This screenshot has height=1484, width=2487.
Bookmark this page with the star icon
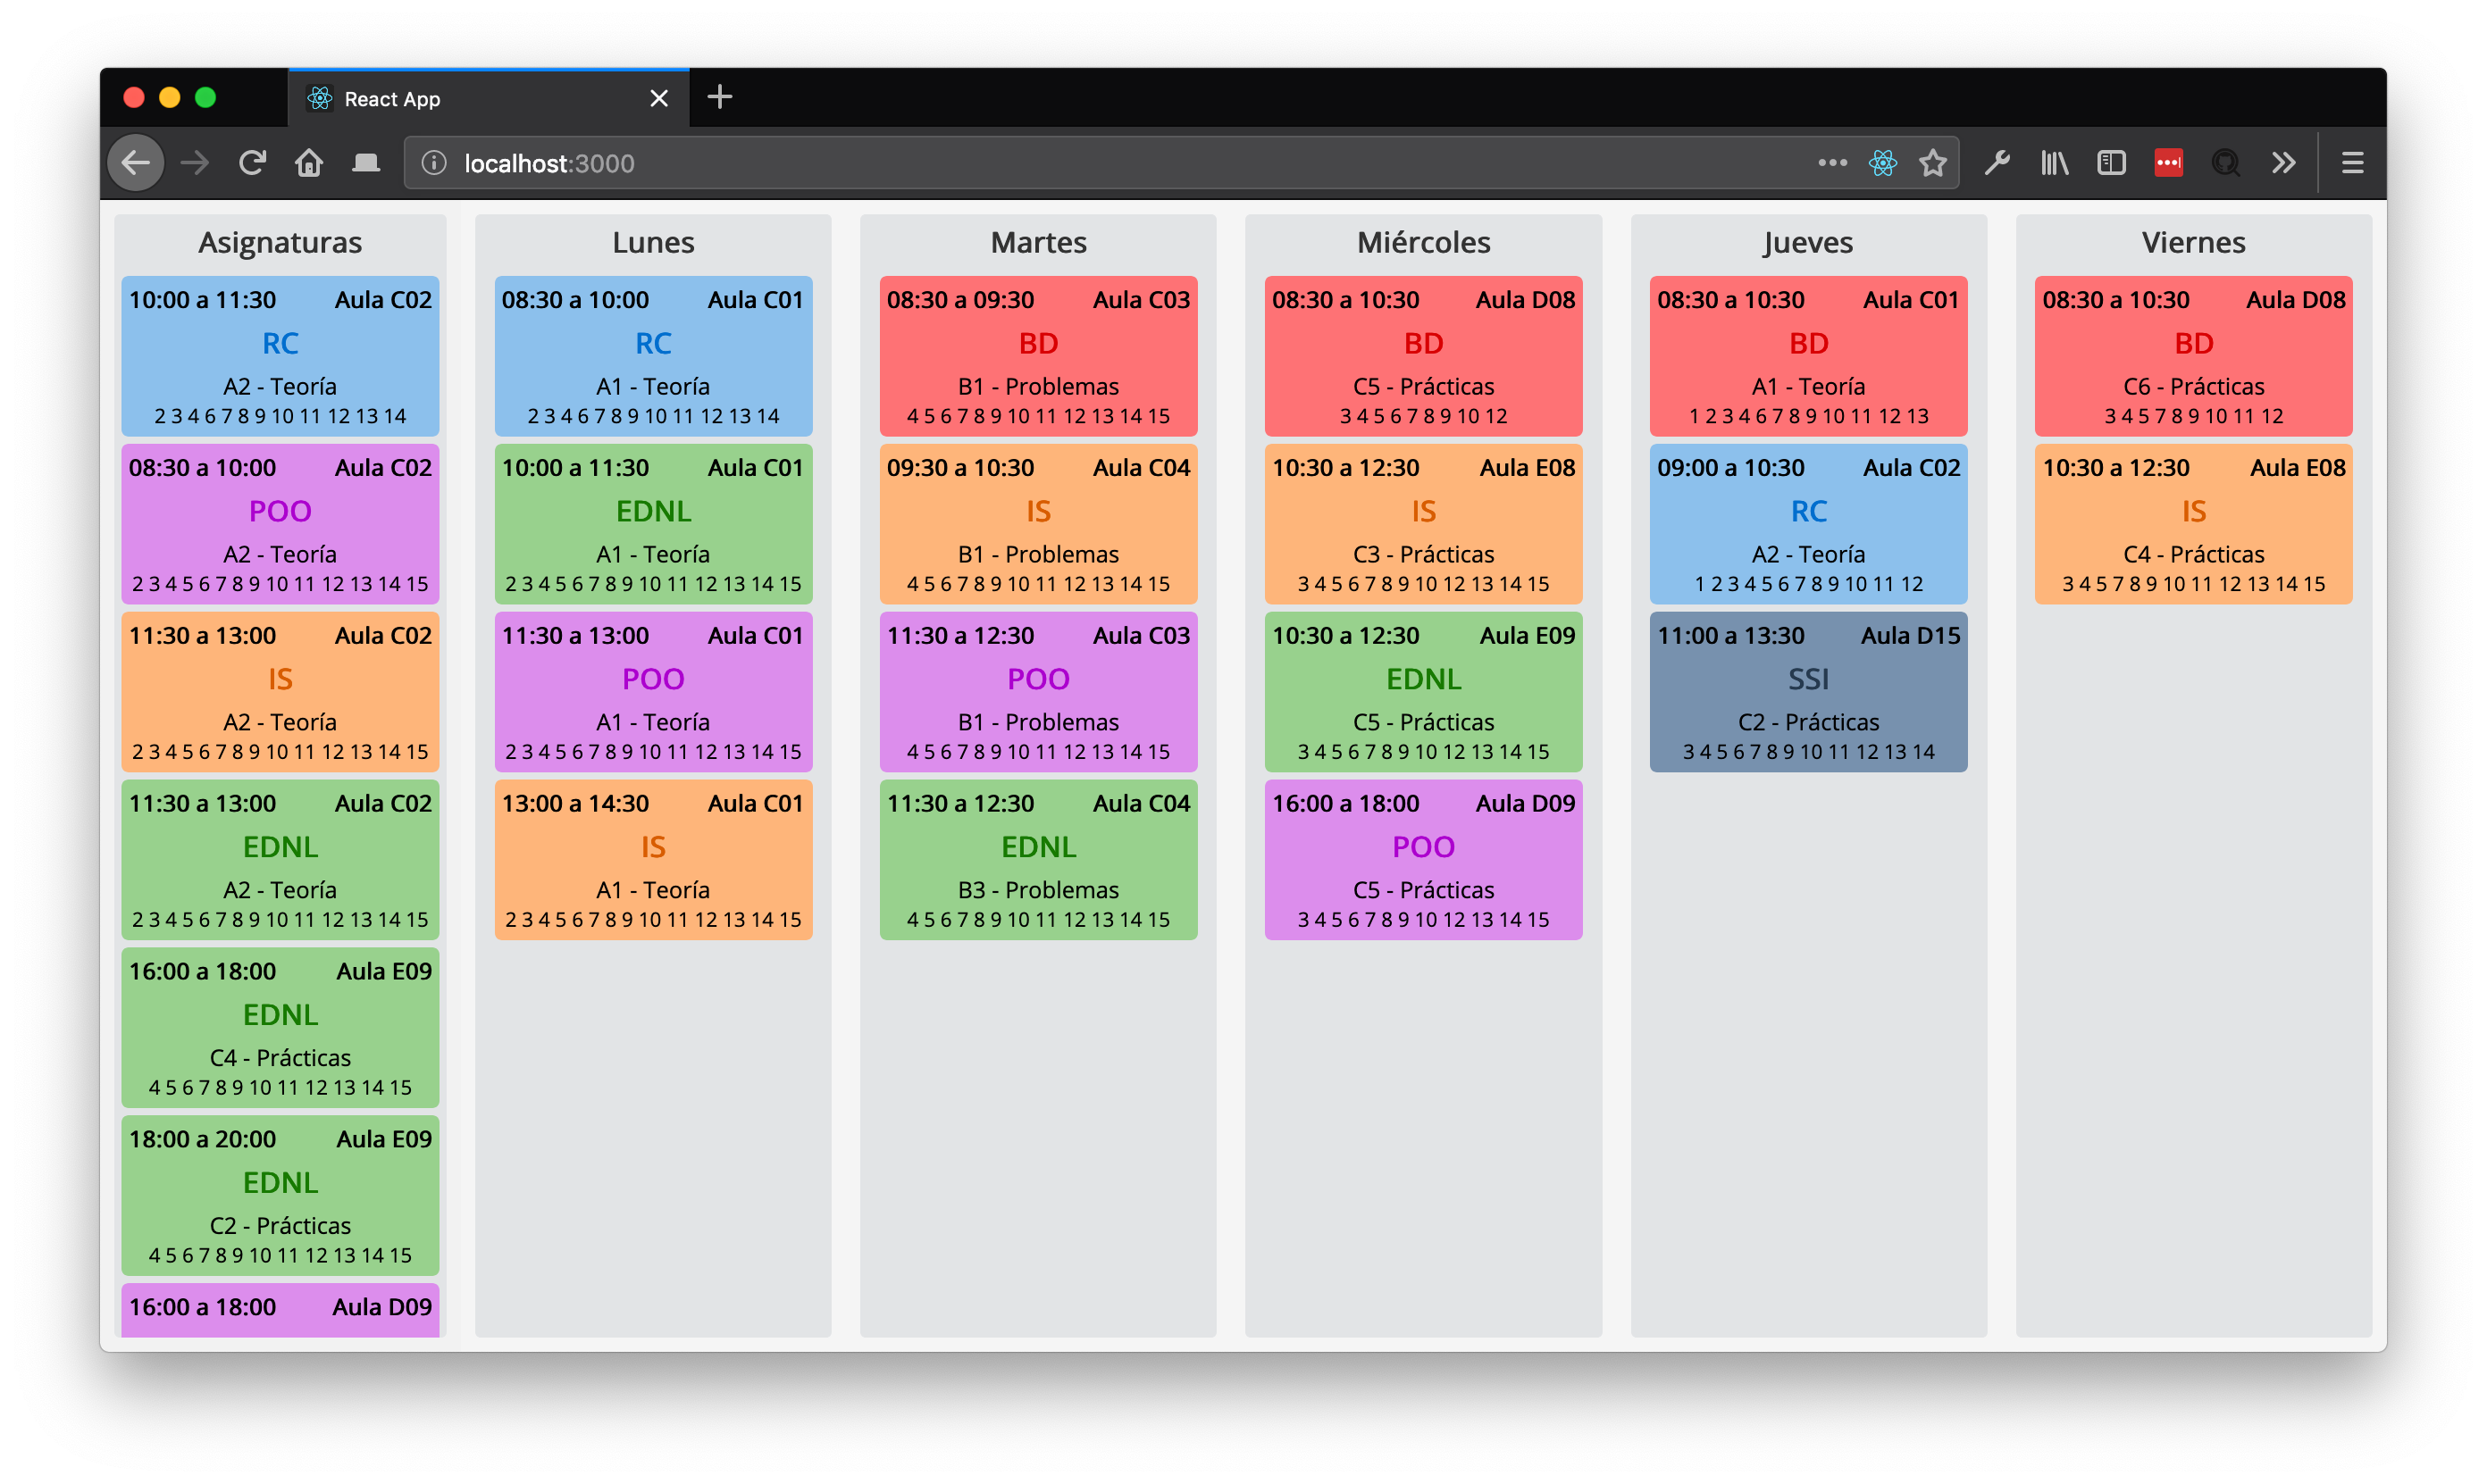1933,163
